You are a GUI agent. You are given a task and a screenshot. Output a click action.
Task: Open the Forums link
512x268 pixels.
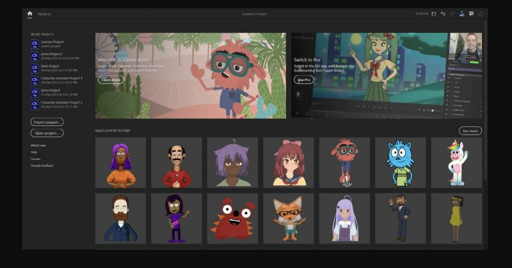click(x=35, y=159)
